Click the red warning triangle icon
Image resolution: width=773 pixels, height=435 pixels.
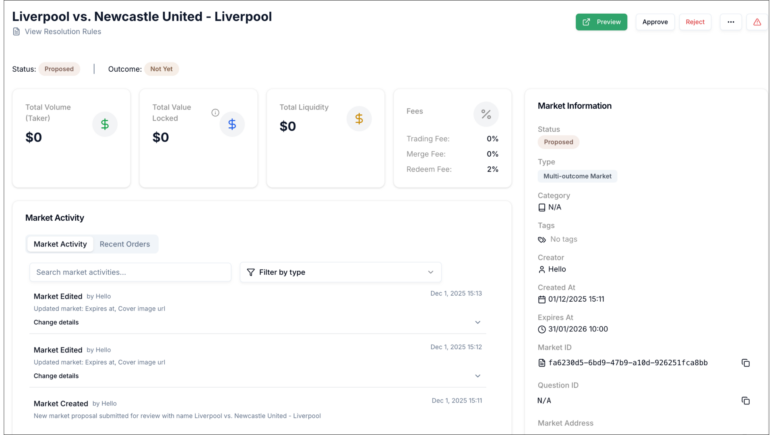(757, 22)
